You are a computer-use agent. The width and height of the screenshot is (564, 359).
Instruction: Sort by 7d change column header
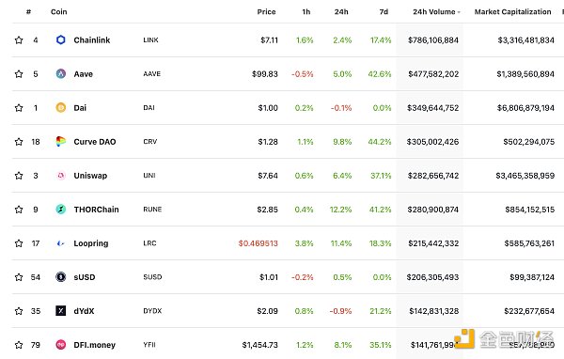tap(384, 12)
